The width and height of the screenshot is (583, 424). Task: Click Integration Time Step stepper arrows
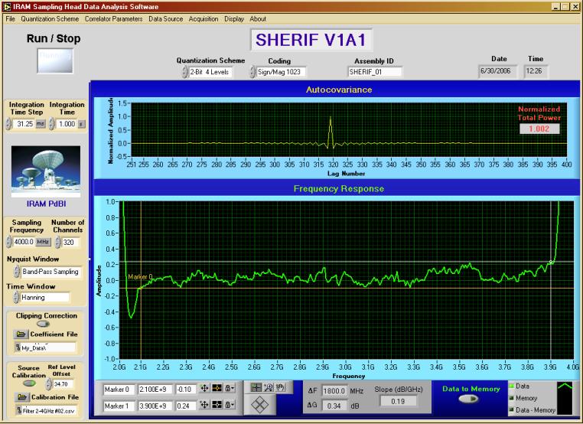(x=8, y=124)
